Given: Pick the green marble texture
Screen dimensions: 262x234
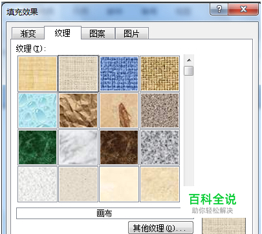Looking at the screenshot, I should [x=38, y=147].
